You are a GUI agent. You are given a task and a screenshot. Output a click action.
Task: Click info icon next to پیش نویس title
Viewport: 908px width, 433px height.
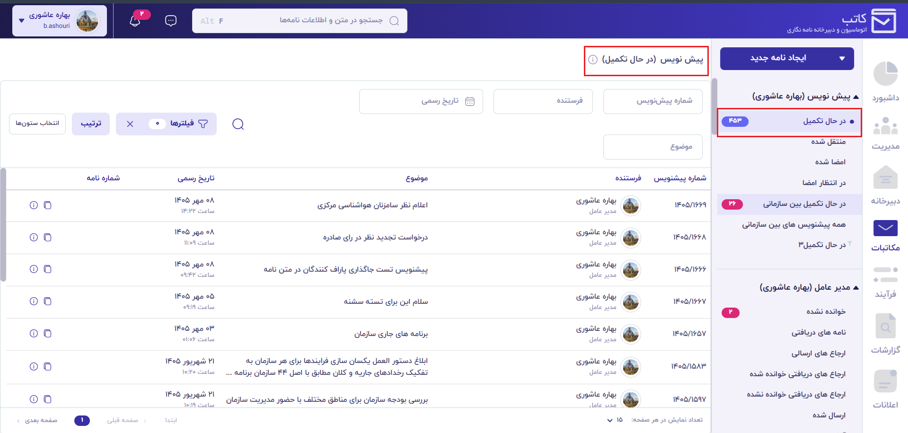coord(593,60)
